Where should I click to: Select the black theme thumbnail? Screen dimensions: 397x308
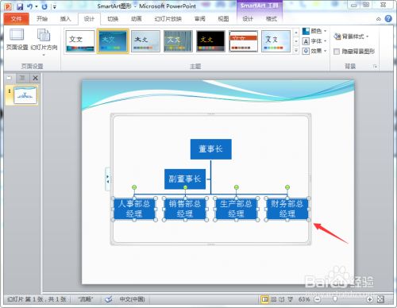point(210,41)
